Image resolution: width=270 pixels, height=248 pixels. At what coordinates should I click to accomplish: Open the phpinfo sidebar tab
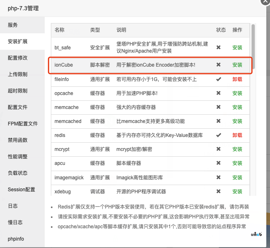coord(16,239)
